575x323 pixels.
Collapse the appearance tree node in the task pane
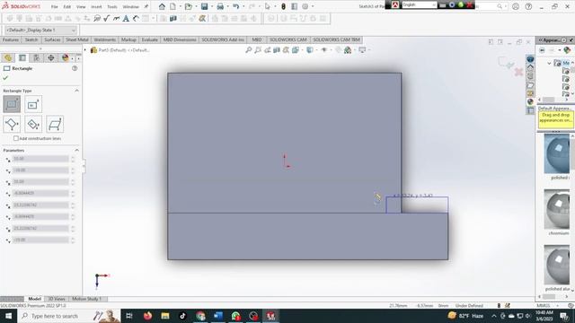pos(549,63)
